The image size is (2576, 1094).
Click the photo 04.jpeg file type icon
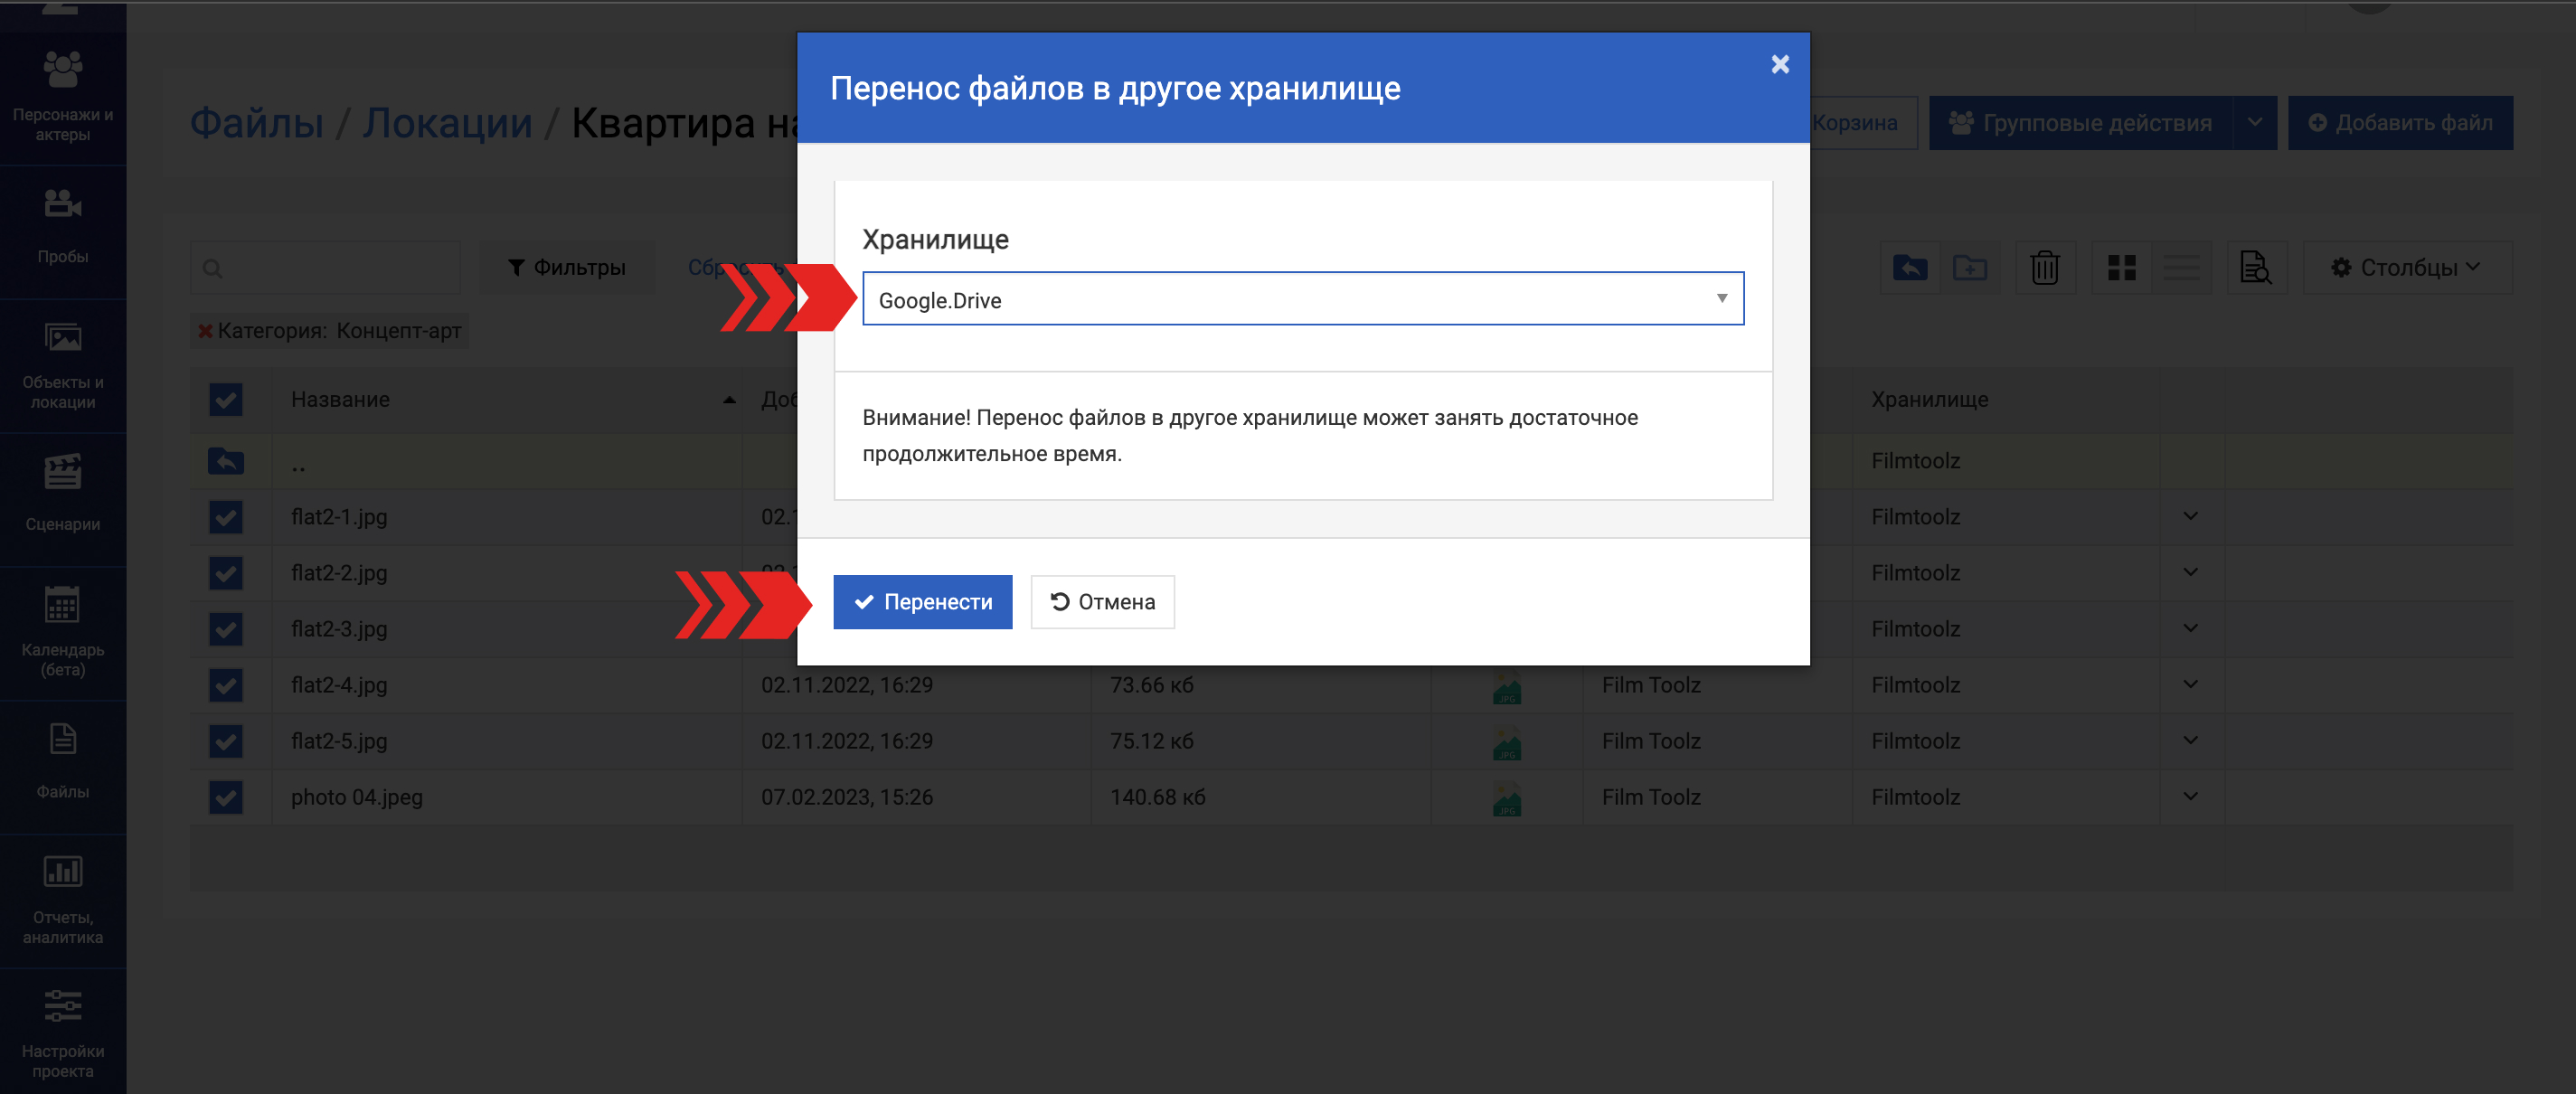pyautogui.click(x=1506, y=798)
